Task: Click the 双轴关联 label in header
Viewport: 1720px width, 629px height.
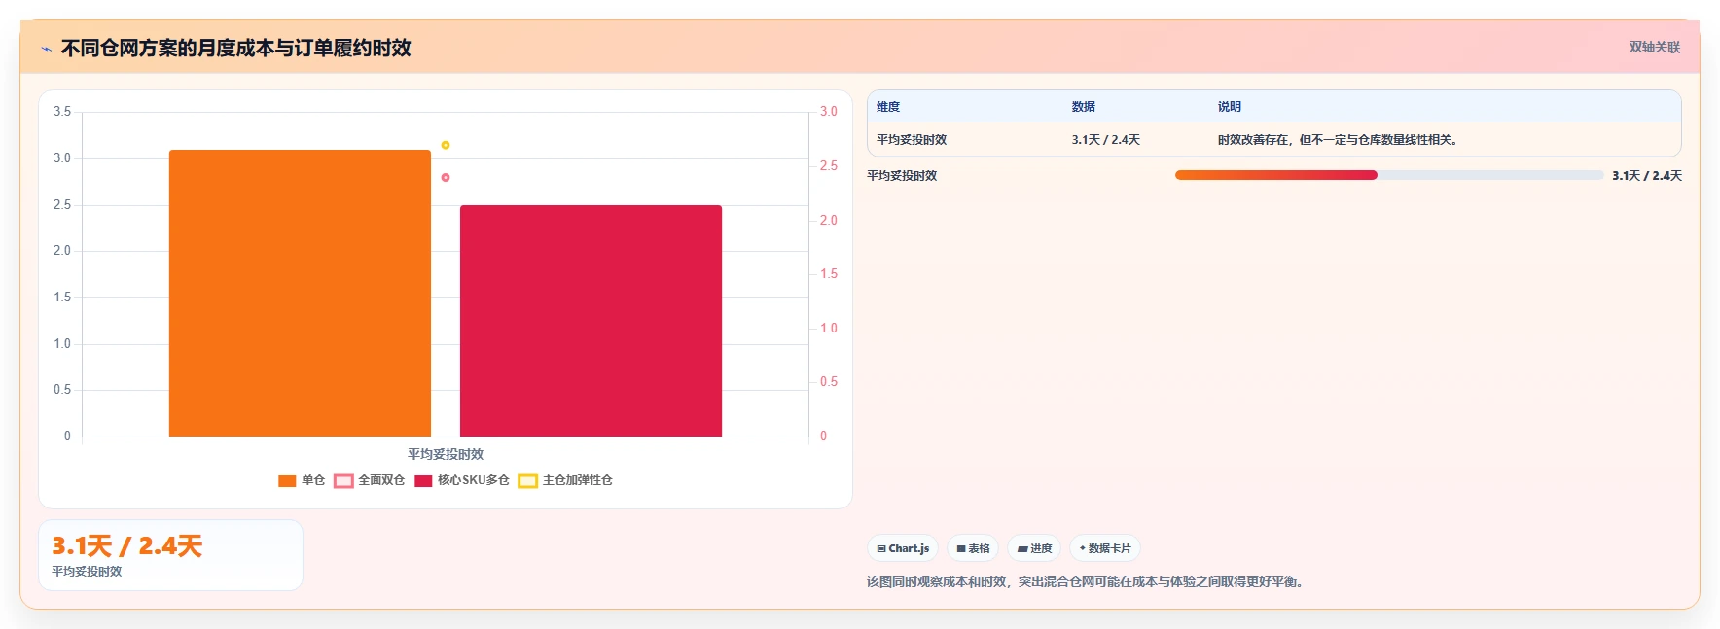Action: tap(1655, 47)
